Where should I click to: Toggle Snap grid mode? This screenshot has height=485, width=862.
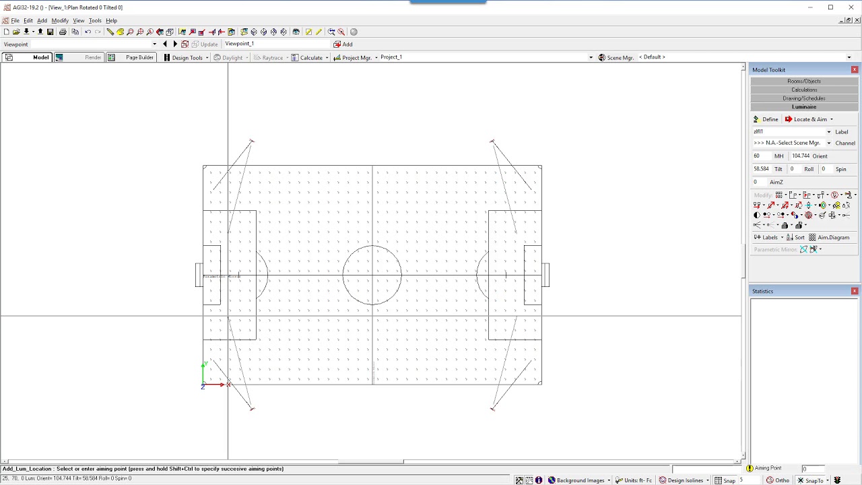click(x=725, y=480)
